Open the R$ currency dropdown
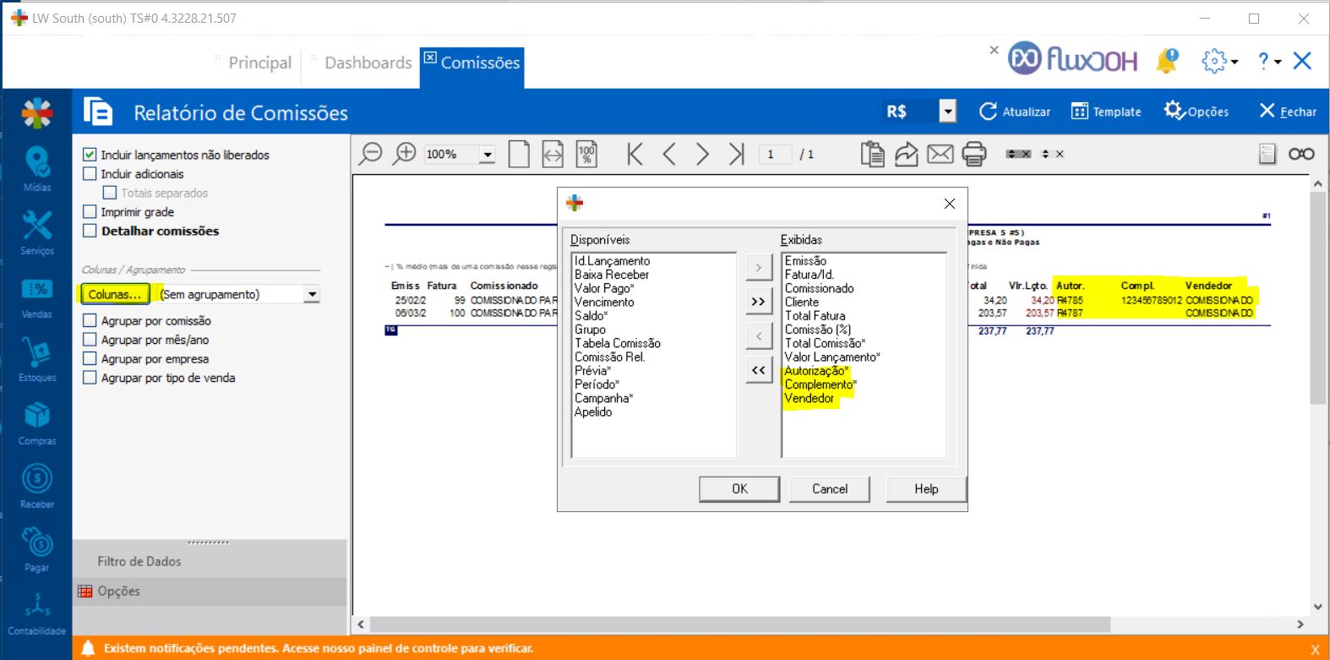Viewport: 1330px width, 660px height. pos(948,112)
